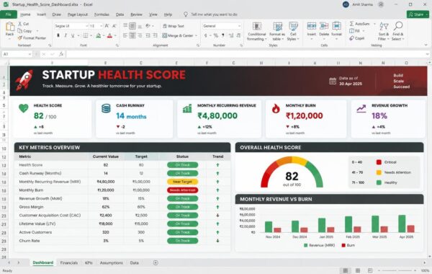The height and width of the screenshot is (274, 432).
Task: Add a new sheet with the plus button
Action: coord(156,262)
